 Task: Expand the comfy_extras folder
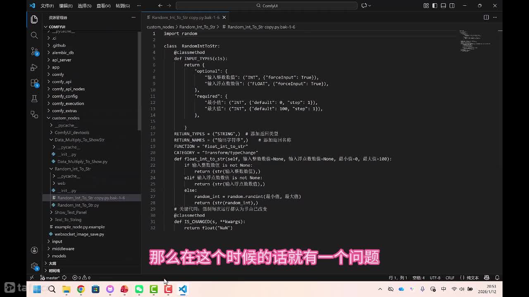click(64, 111)
